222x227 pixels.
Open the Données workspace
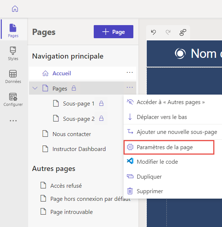pos(13,77)
